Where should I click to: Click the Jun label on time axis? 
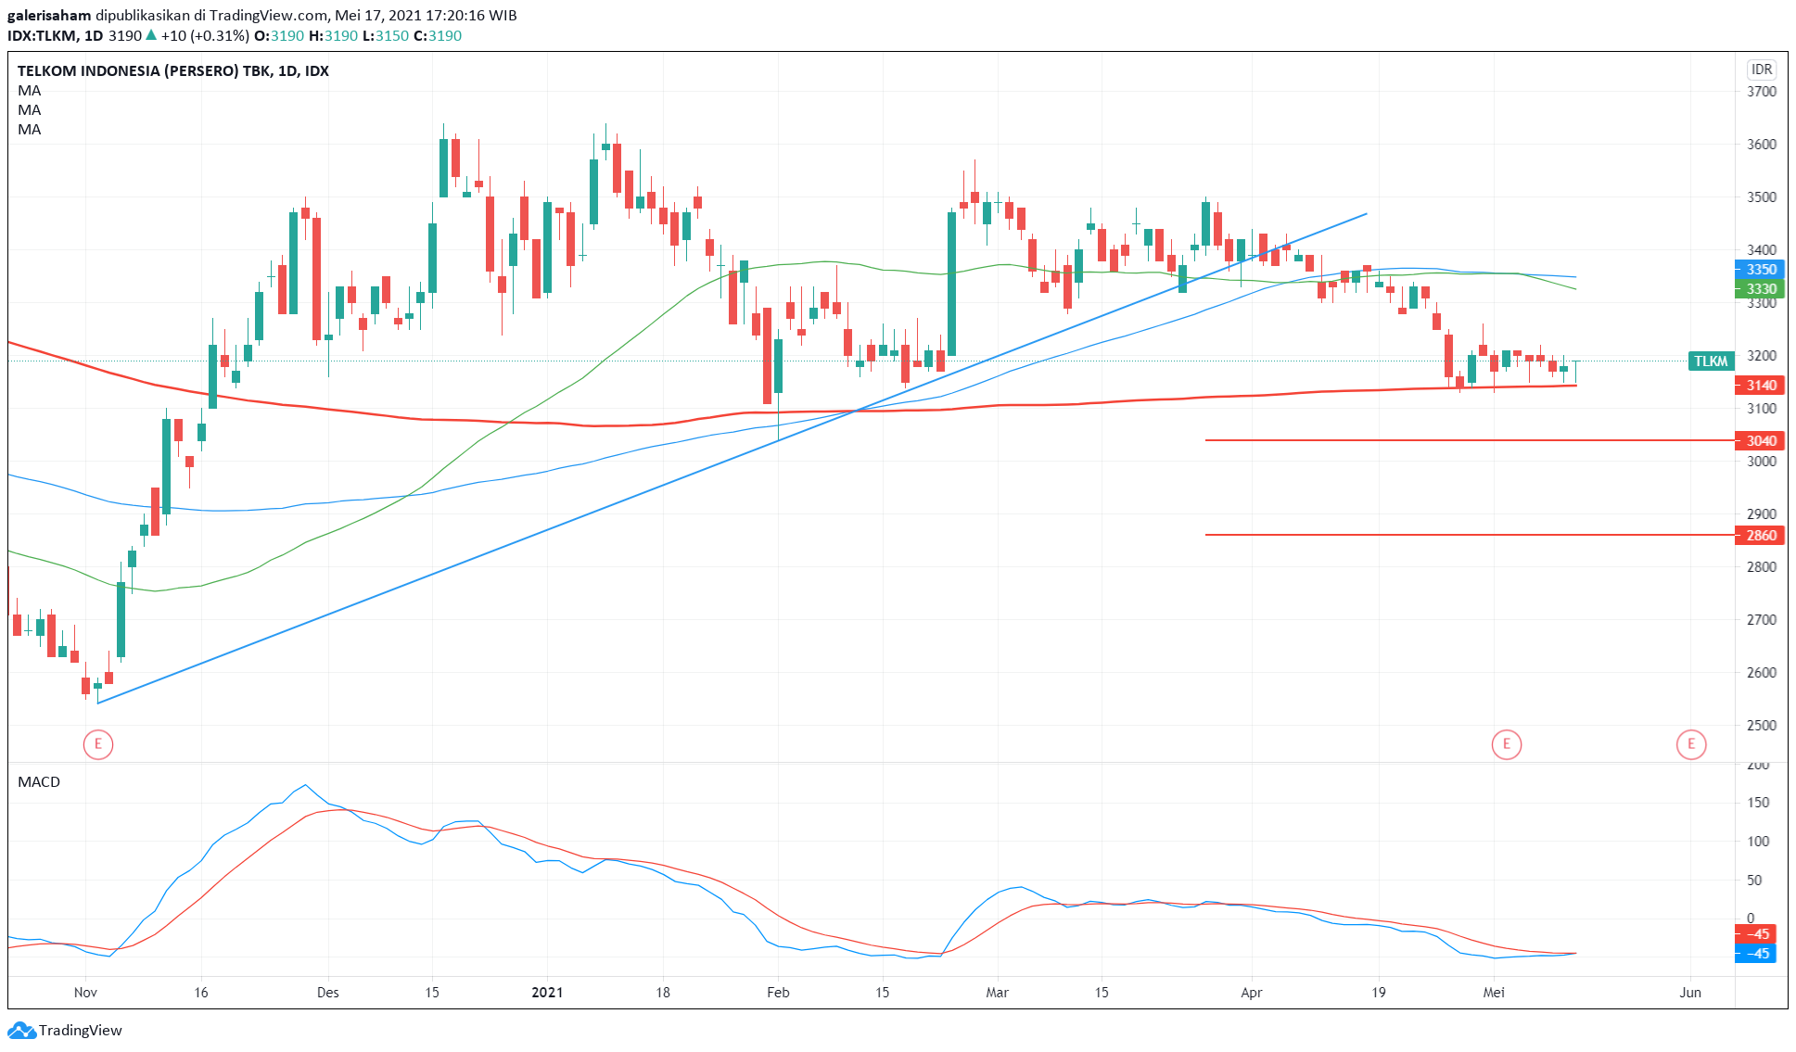(x=1690, y=993)
